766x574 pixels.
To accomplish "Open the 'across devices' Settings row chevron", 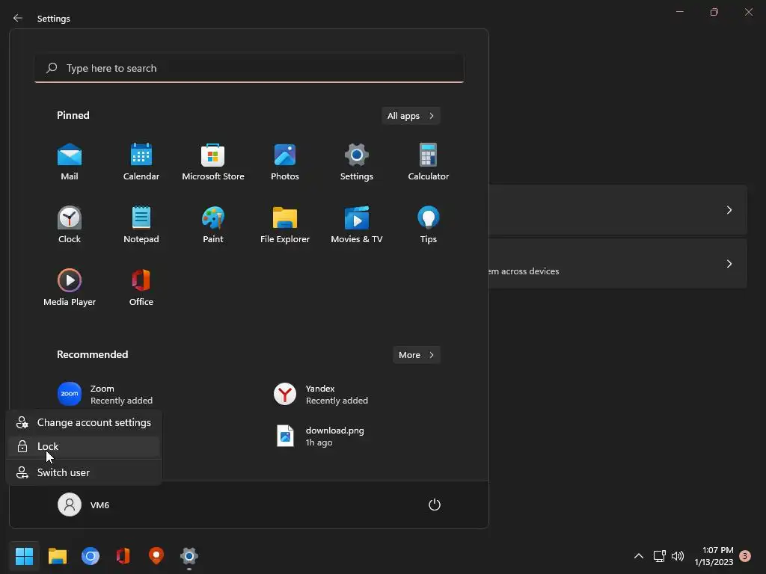I will 729,264.
